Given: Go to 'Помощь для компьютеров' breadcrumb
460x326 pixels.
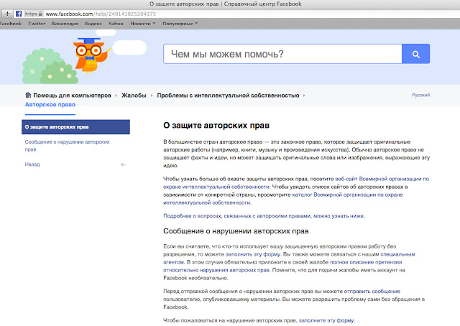Looking at the screenshot, I should tap(72, 96).
